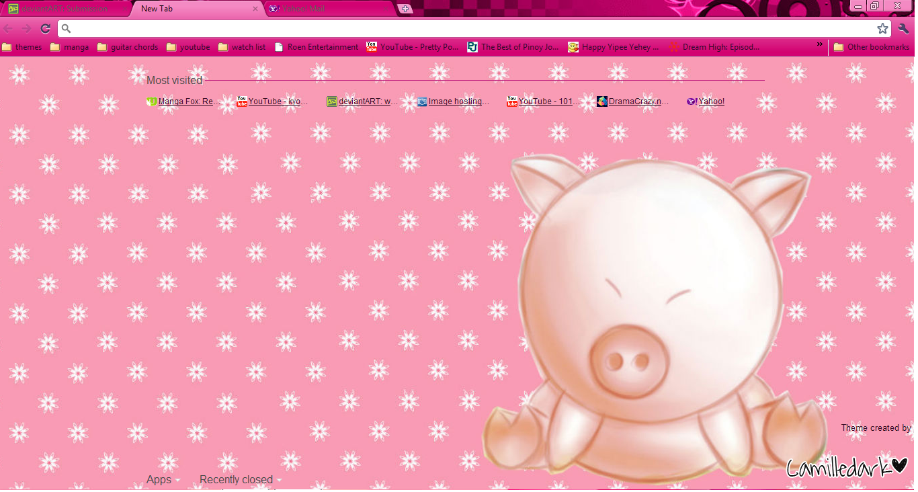
Task: Open a new tab with the plus button
Action: (x=405, y=9)
